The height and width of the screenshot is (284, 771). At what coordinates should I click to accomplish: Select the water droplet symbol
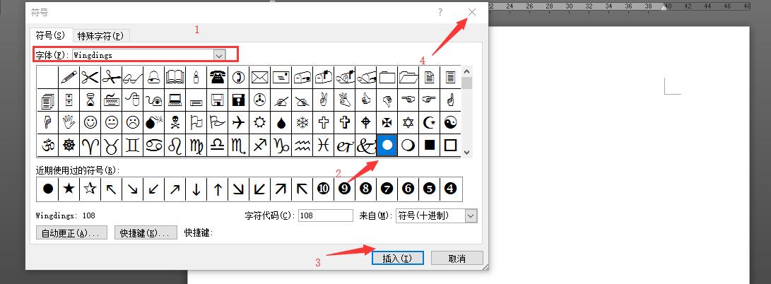pos(281,122)
